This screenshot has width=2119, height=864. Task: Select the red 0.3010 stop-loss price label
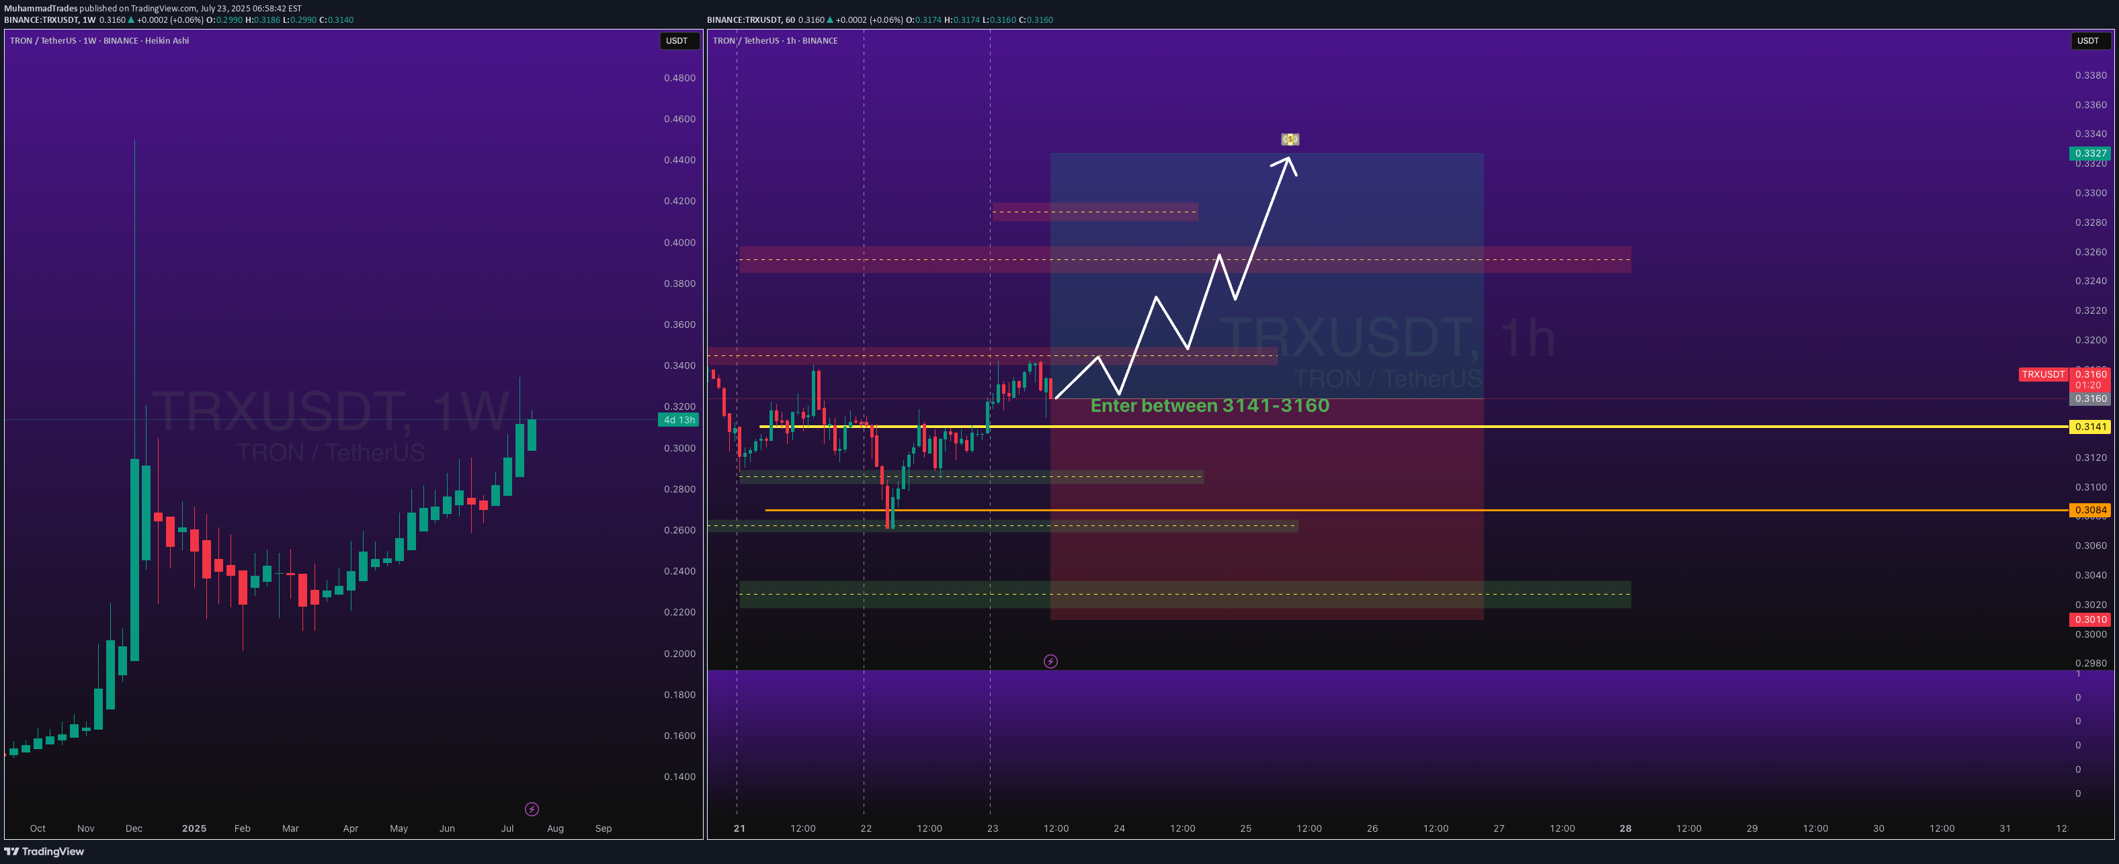(2089, 620)
